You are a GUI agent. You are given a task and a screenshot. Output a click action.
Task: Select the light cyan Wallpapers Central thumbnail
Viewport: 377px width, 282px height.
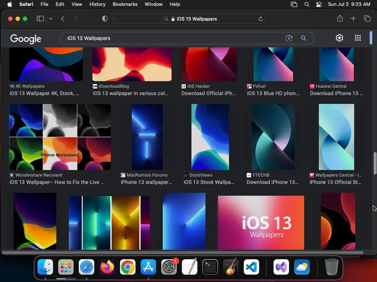[x=337, y=137]
